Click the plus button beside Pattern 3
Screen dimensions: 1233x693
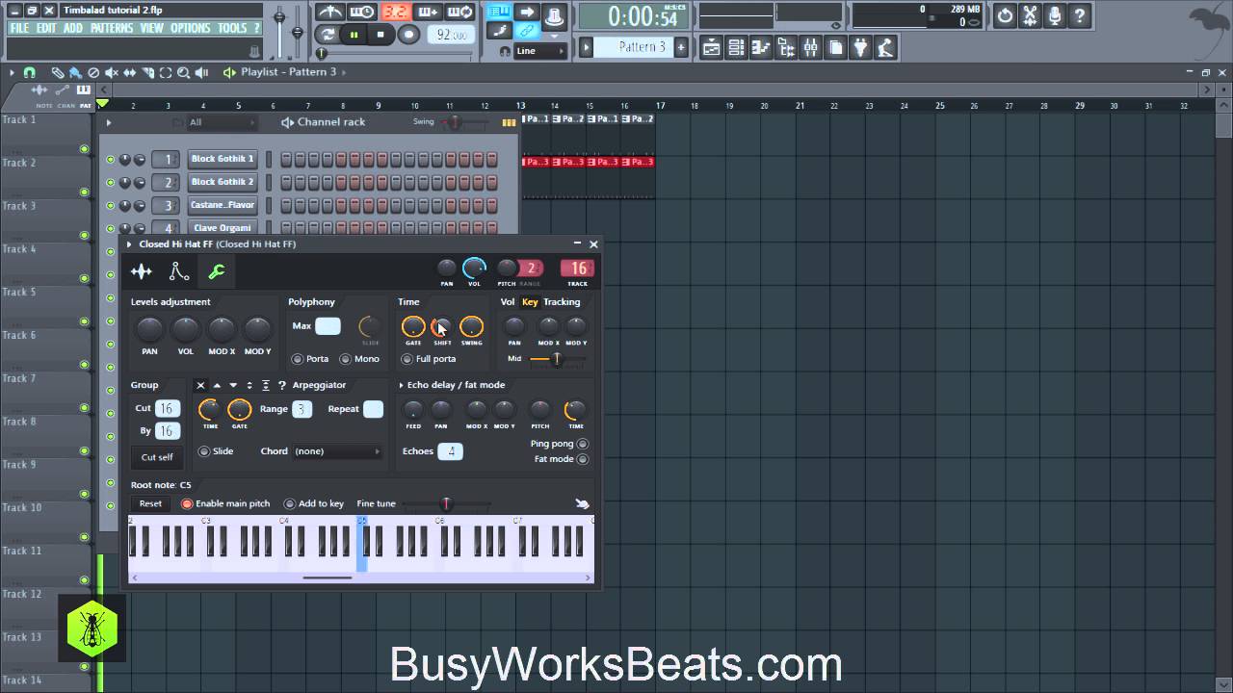tap(681, 47)
